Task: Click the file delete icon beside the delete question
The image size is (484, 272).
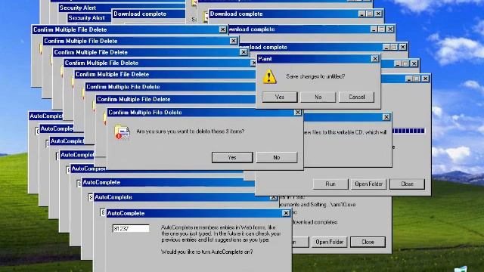Action: [x=123, y=132]
